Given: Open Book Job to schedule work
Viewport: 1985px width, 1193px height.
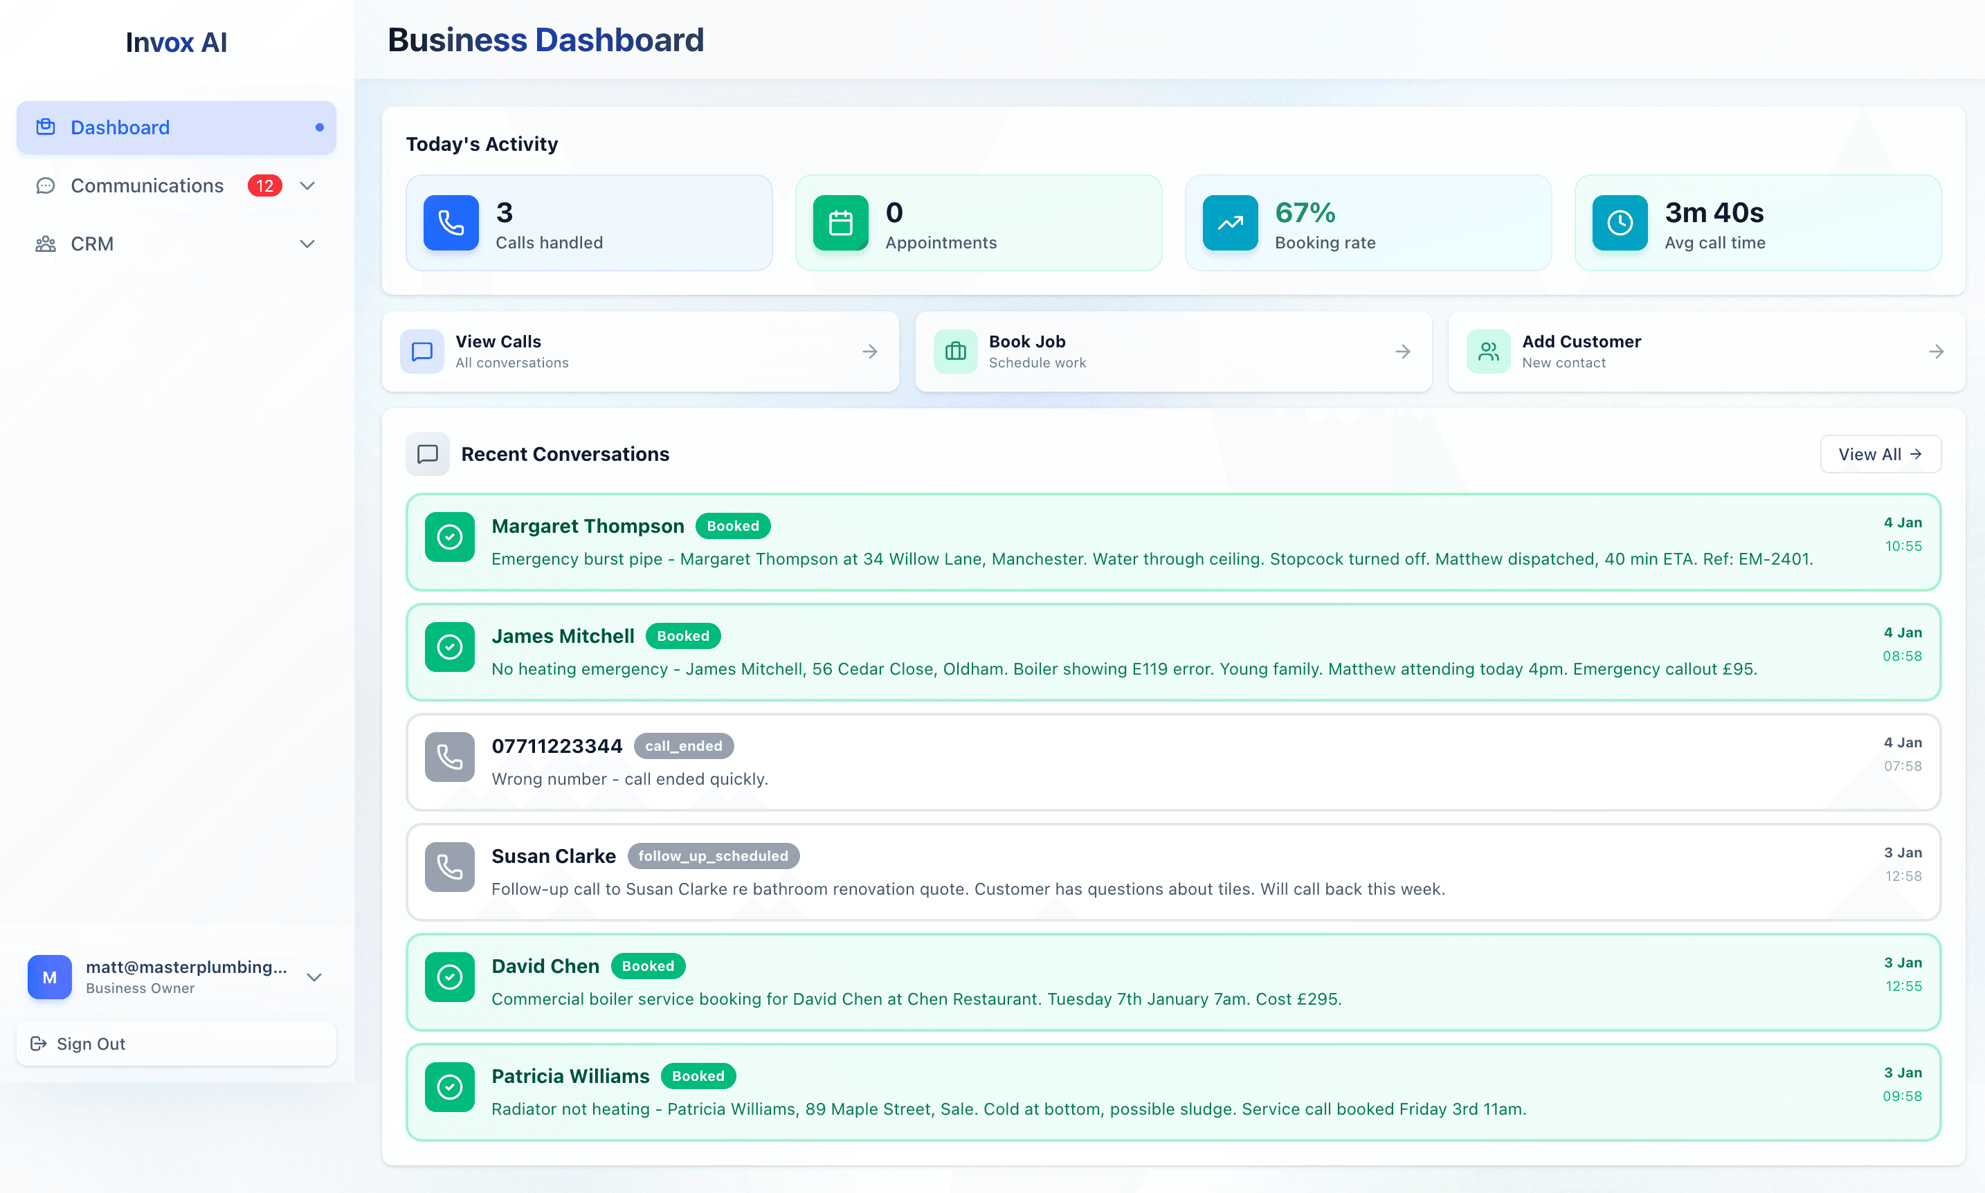Looking at the screenshot, I should click(x=1173, y=352).
